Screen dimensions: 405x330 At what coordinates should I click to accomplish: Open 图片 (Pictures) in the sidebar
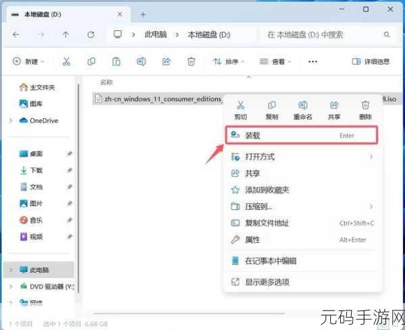[x=31, y=204]
